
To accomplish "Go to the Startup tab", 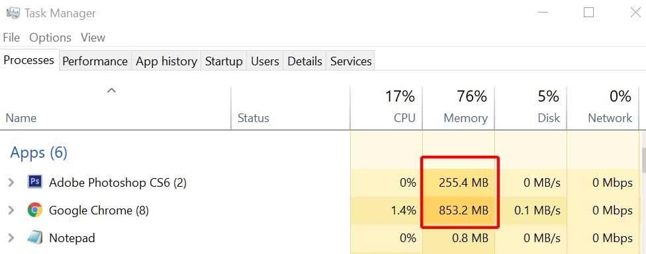I will pos(224,61).
